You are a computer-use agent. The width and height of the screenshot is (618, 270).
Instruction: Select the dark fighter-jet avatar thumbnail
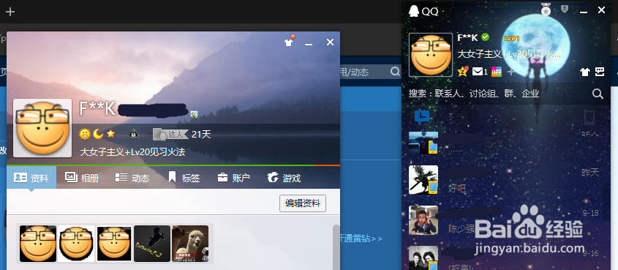tap(152, 244)
